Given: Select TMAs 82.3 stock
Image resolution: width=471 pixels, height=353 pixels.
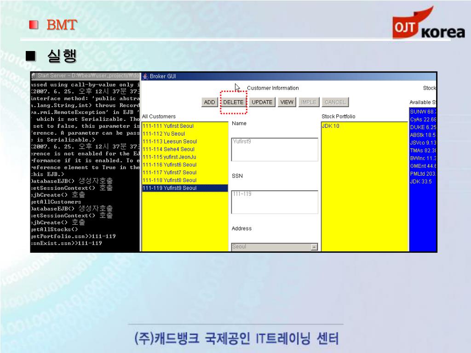Looking at the screenshot, I should [423, 151].
